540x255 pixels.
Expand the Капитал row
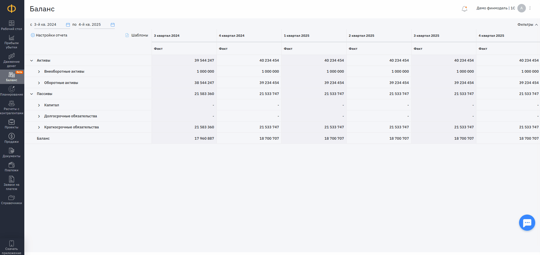pos(39,105)
